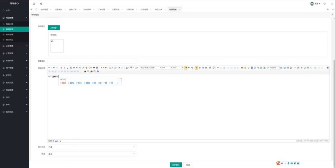The image size is (335, 168).
Task: Click the 页面描述 input field
Action: 92,61
